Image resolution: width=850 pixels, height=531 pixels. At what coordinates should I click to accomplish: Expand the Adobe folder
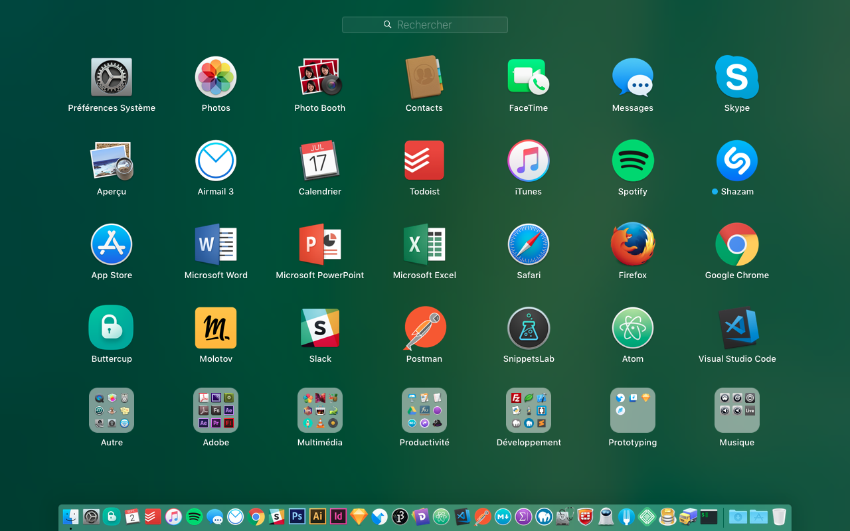click(x=216, y=411)
